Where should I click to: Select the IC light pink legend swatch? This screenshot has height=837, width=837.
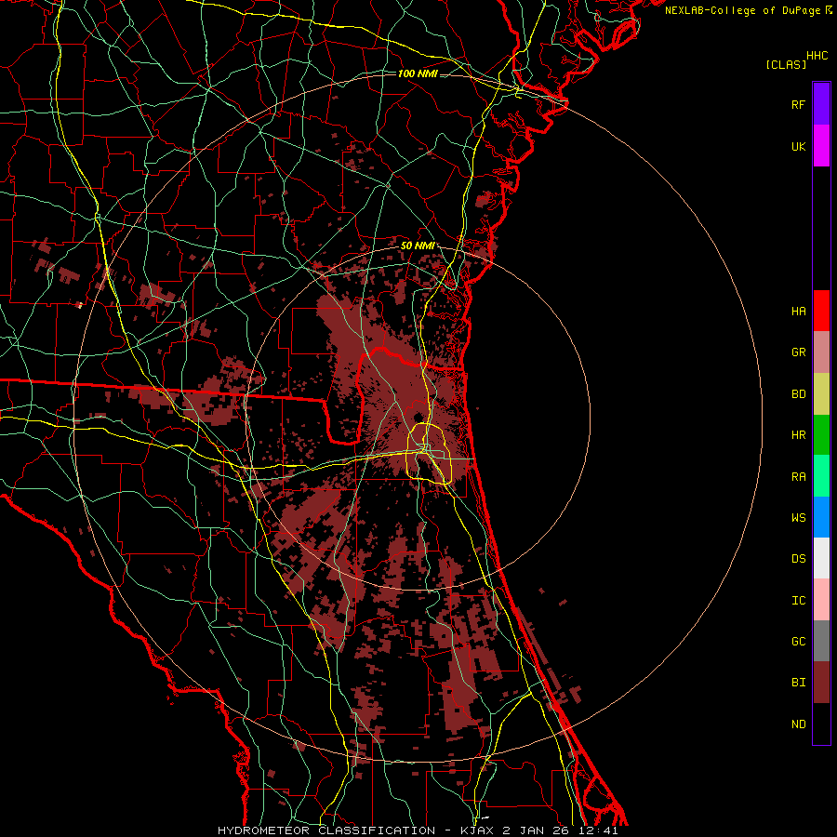click(821, 600)
